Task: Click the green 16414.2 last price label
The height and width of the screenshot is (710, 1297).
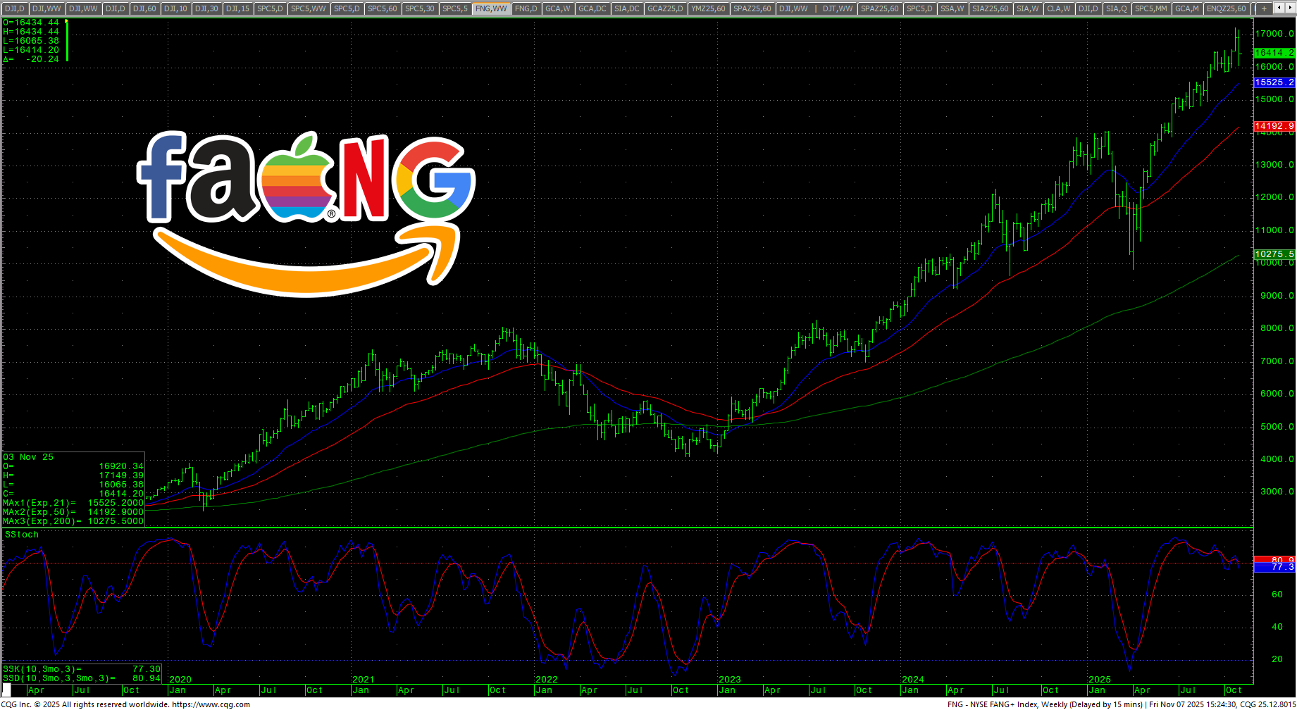Action: click(x=1274, y=53)
